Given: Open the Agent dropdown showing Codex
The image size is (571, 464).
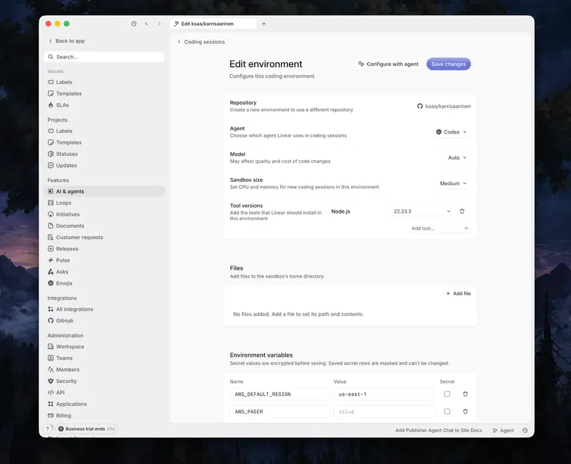Looking at the screenshot, I should (x=451, y=132).
